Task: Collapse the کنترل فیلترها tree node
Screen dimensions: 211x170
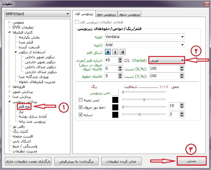Action: (10, 32)
